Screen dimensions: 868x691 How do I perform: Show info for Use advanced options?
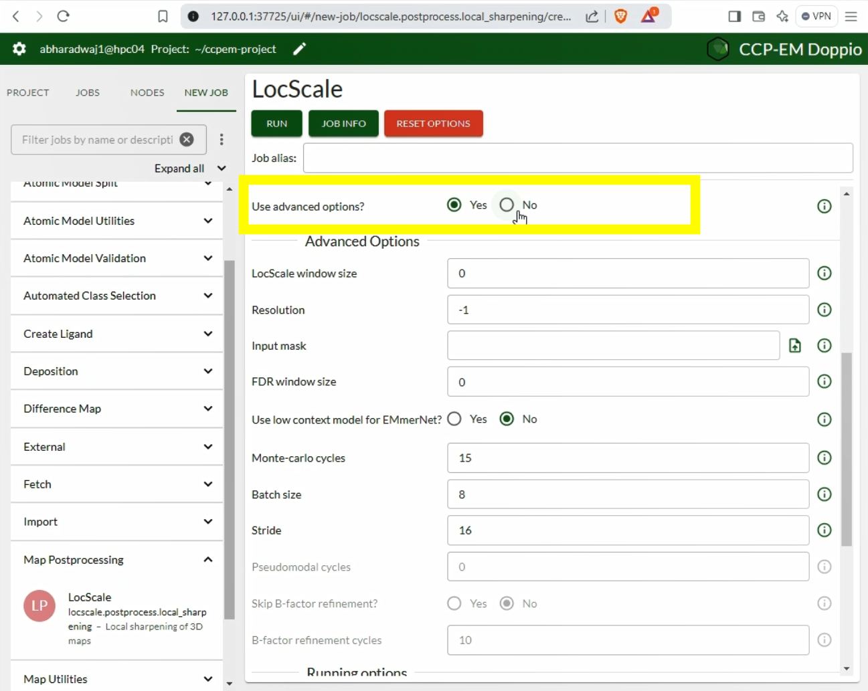pos(824,206)
